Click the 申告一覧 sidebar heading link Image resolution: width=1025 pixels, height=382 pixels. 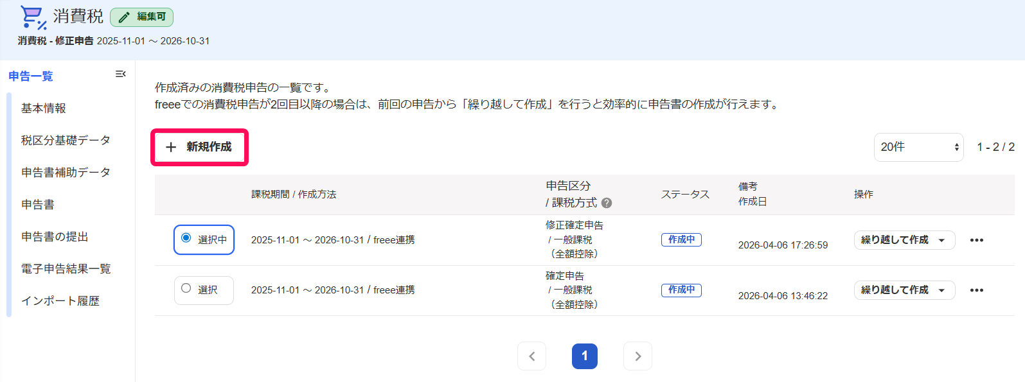pyautogui.click(x=31, y=76)
